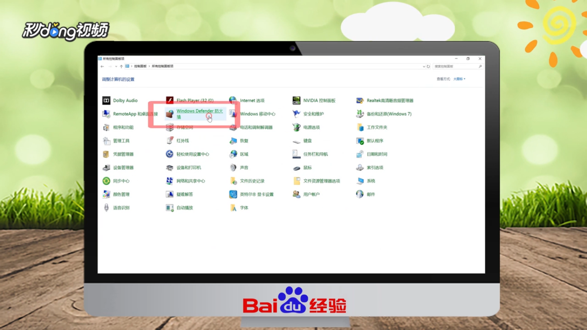Image resolution: width=587 pixels, height=330 pixels.
Task: Open 设备管理器 icon
Action: click(x=106, y=168)
